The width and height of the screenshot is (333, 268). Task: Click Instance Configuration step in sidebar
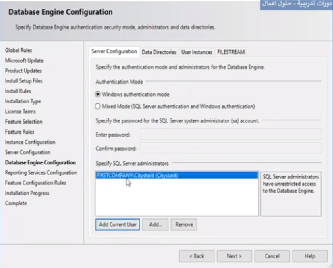pyautogui.click(x=30, y=142)
